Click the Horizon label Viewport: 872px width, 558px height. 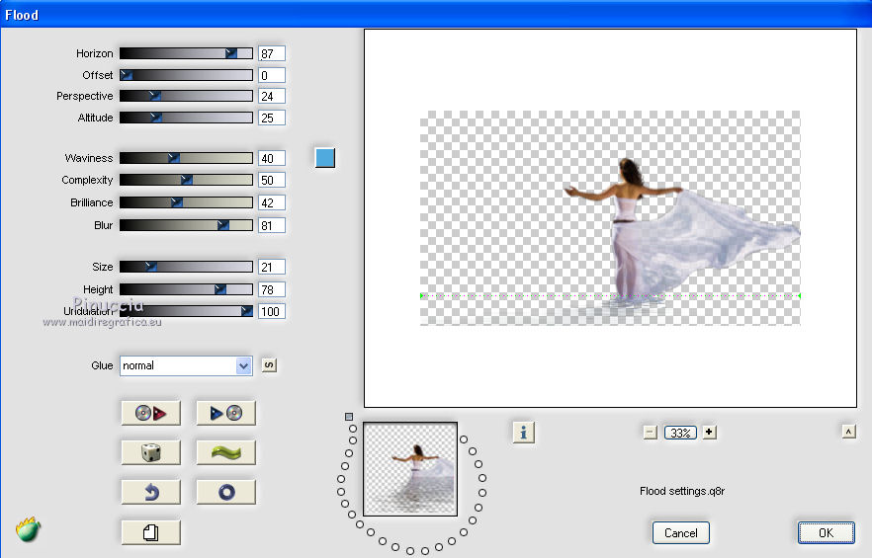95,53
